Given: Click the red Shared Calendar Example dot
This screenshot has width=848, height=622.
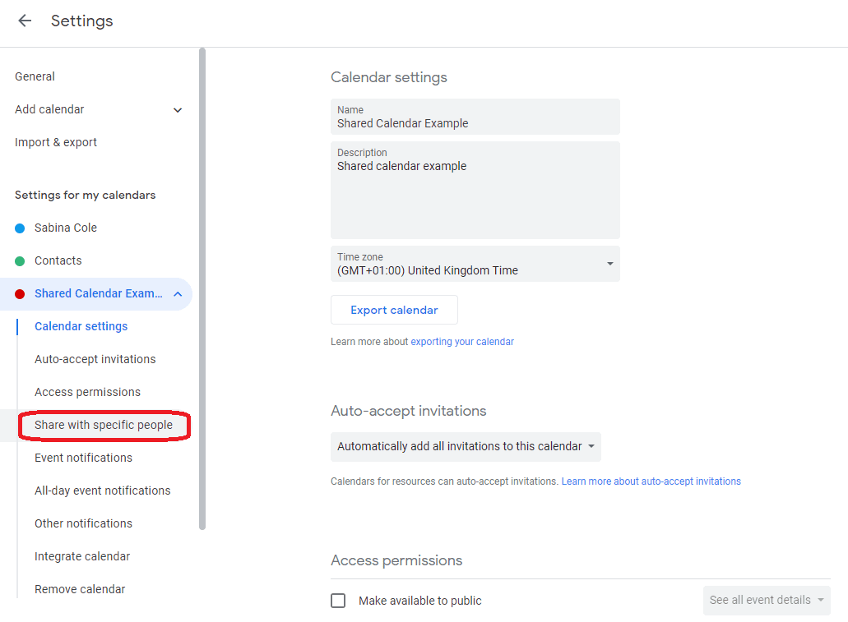Looking at the screenshot, I should (20, 294).
